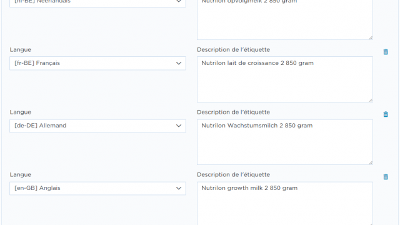This screenshot has height=225, width=400.
Task: Delete the French label description row
Action: 386,52
